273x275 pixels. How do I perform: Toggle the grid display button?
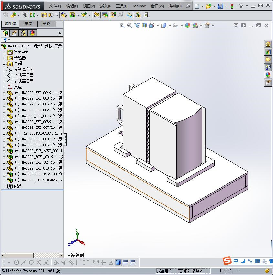[103, 262]
